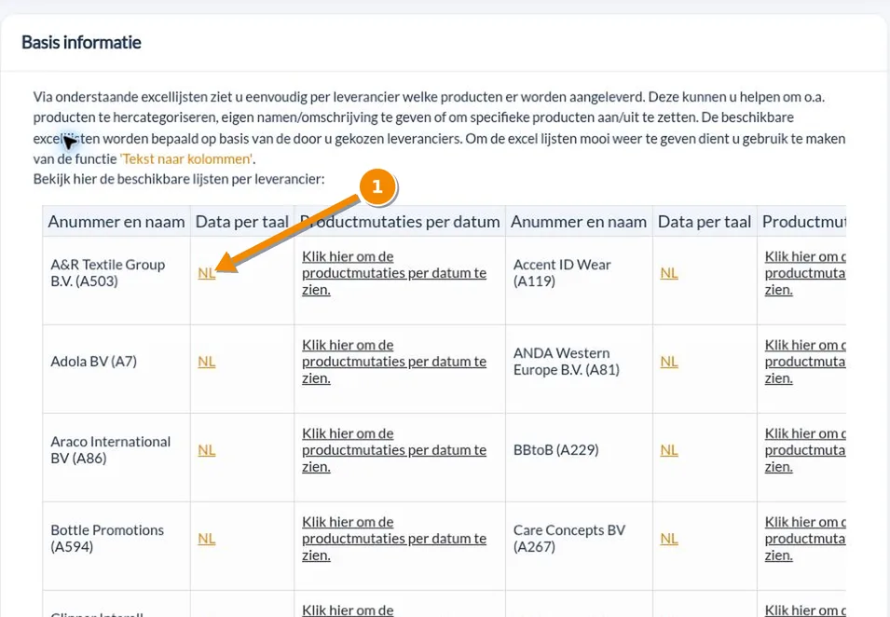Open NL data for Bottle Promotions

207,539
